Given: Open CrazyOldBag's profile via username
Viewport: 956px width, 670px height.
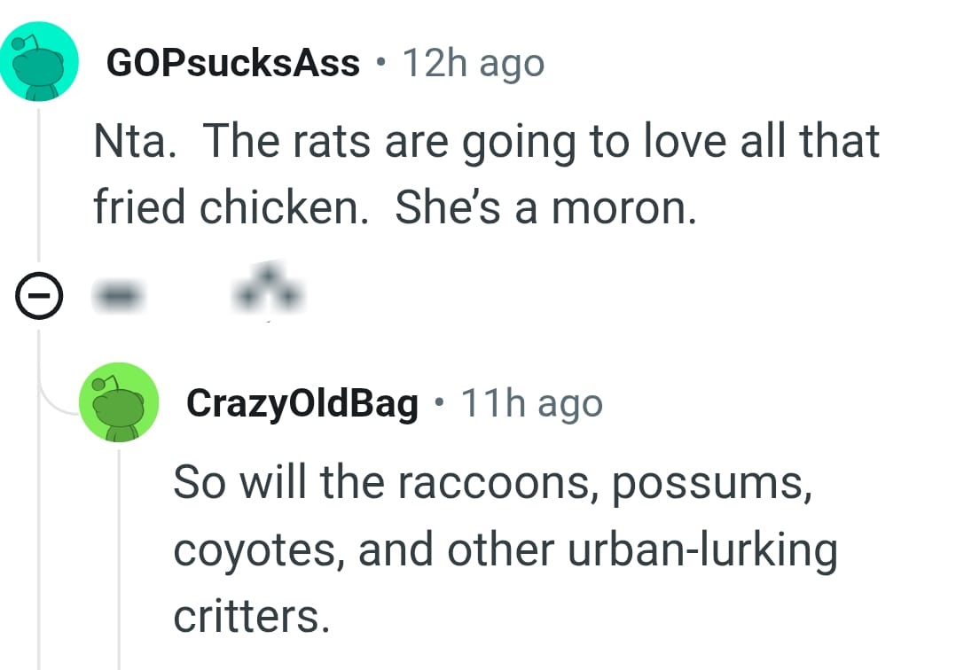Looking at the screenshot, I should pos(302,401).
